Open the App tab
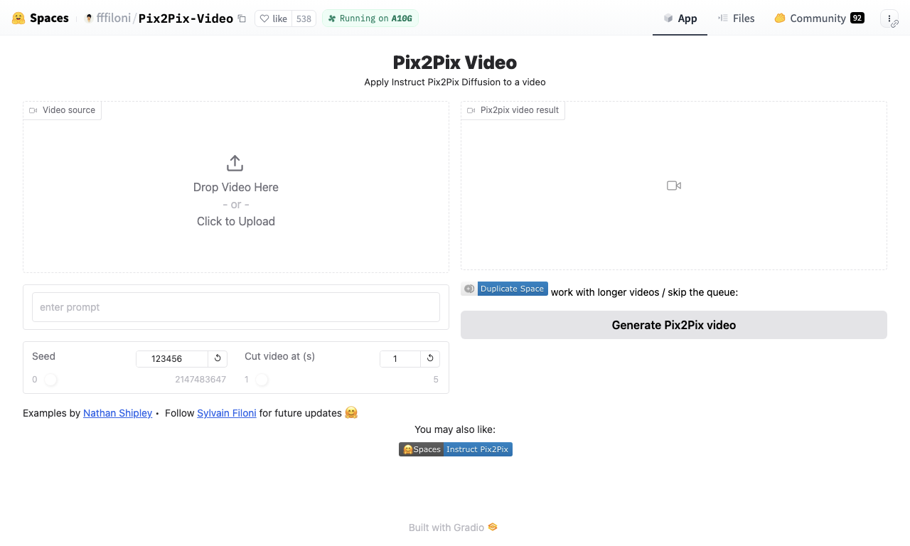Screen dimensions: 910x546 point(680,18)
